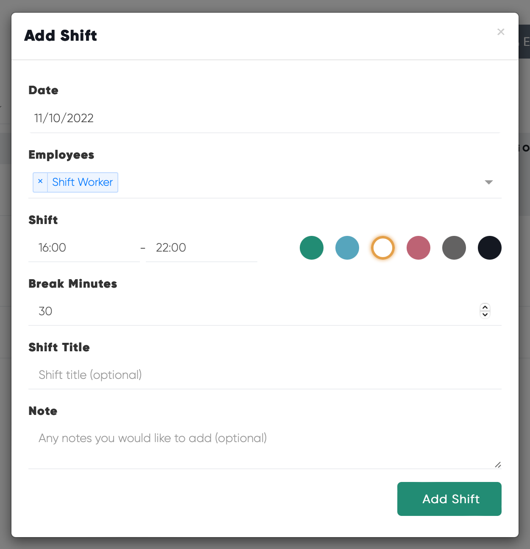Click the Shift Worker employee tag
The height and width of the screenshot is (549, 530).
(82, 182)
